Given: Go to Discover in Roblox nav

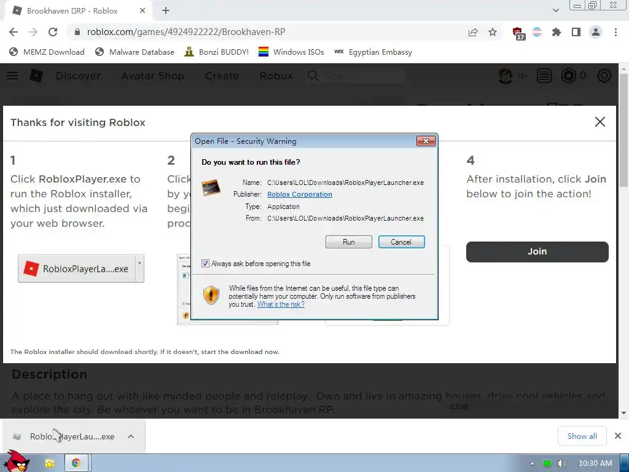Looking at the screenshot, I should (x=78, y=76).
